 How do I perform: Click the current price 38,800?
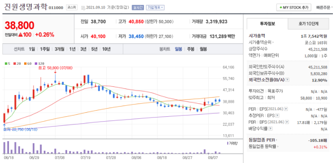click(x=19, y=25)
